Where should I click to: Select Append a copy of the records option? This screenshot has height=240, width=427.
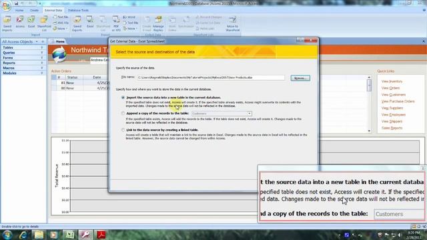coord(123,113)
